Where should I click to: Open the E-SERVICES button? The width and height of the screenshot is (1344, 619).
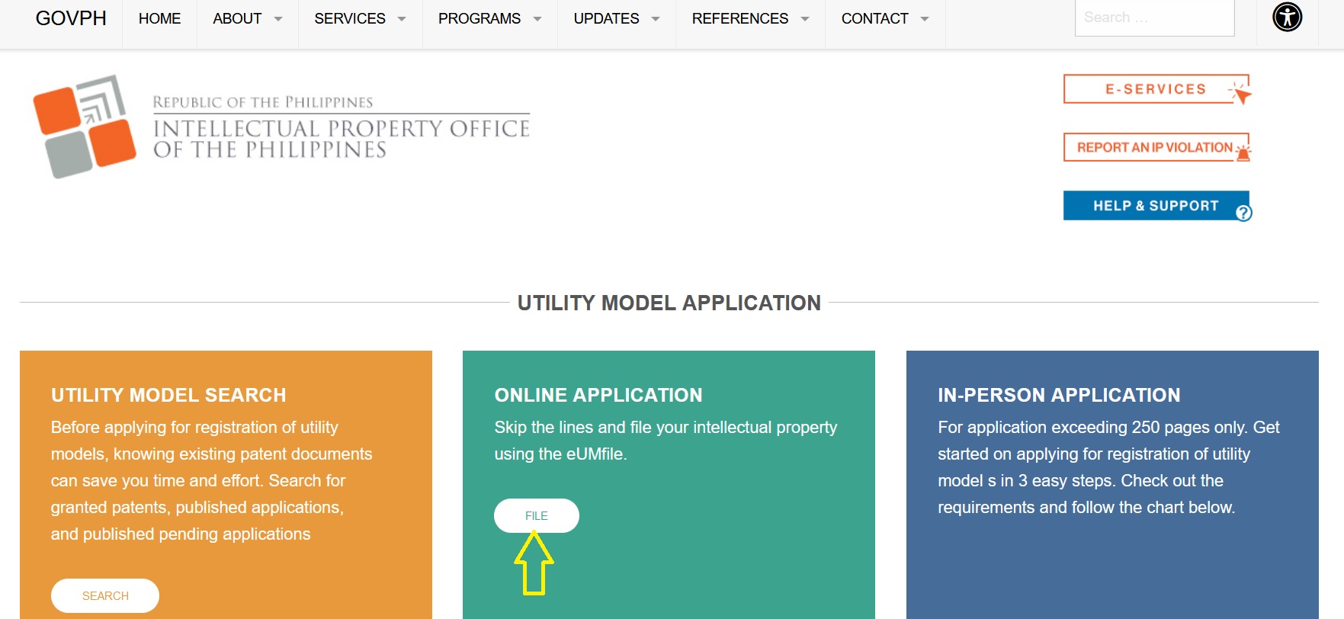coord(1155,89)
